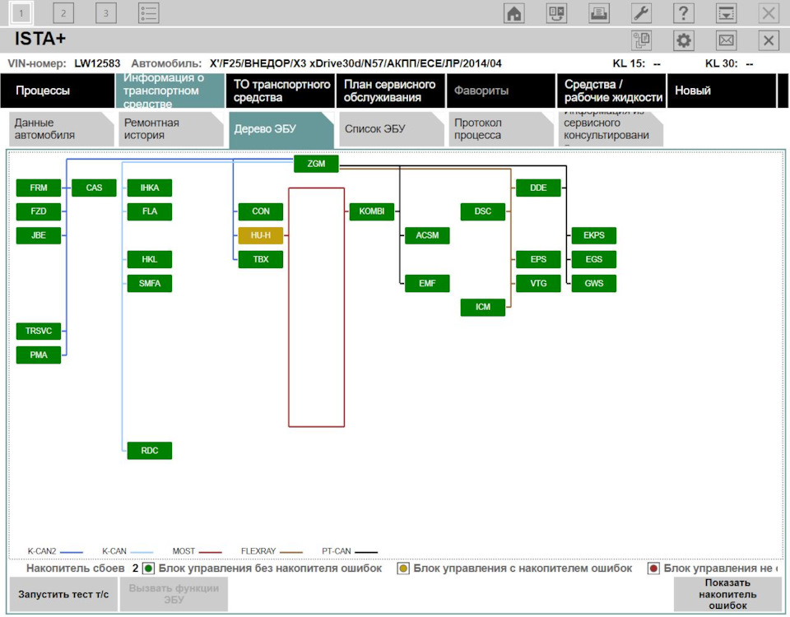Select the JBE control unit
790x617 pixels.
point(39,235)
